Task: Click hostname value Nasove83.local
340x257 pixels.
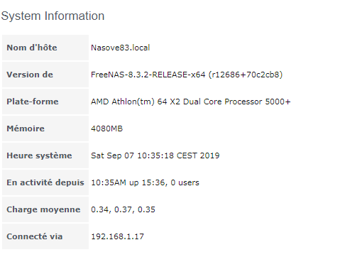Action: [x=121, y=48]
